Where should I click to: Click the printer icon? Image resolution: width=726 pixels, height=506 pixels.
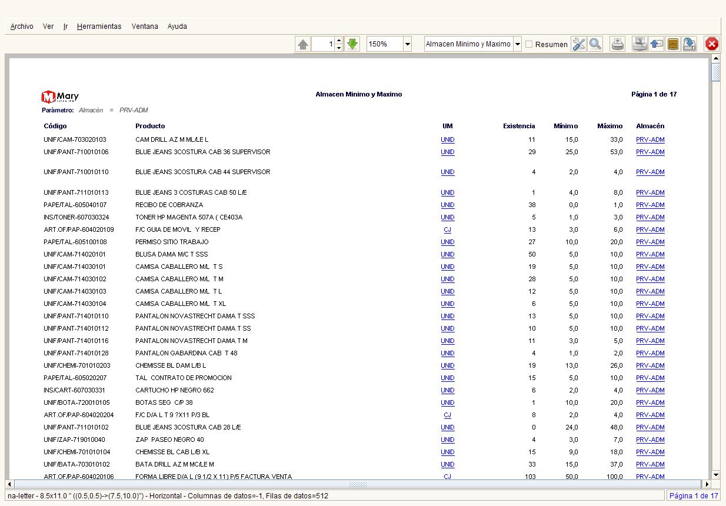point(618,44)
